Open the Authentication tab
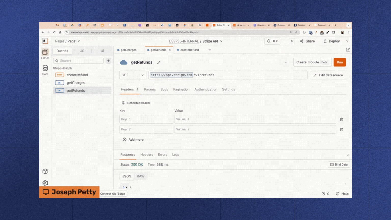The width and height of the screenshot is (391, 220). click(206, 89)
